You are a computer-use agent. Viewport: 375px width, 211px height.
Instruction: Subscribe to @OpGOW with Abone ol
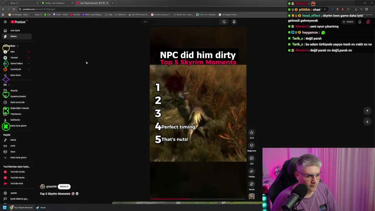pyautogui.click(x=64, y=187)
